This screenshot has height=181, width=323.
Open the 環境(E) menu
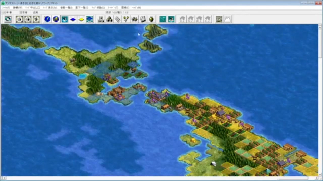125,8
